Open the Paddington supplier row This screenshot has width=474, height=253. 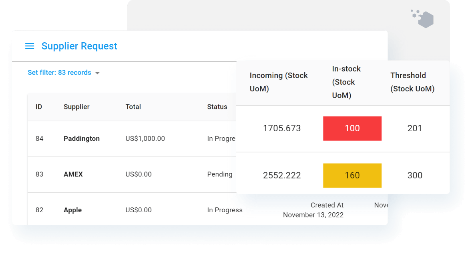(82, 139)
